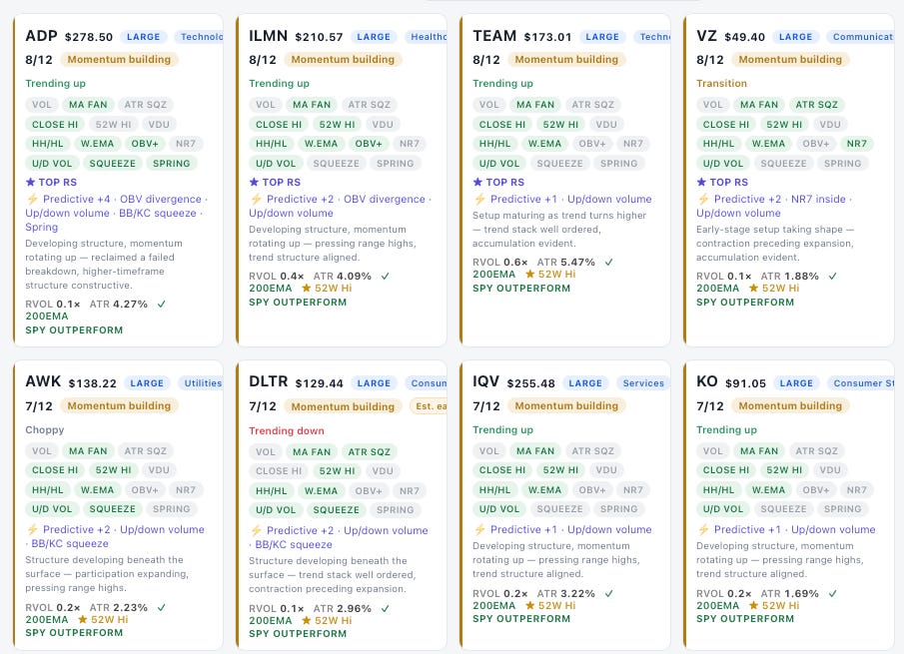Click the ATR checkmark on VZ card
904x654 pixels.
tap(832, 276)
